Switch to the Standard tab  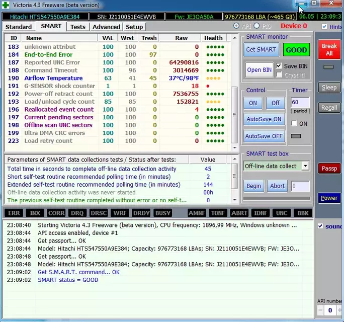click(x=19, y=27)
